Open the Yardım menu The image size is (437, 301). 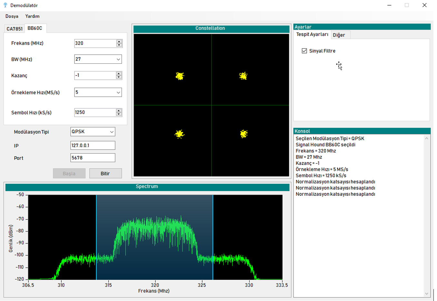click(32, 16)
